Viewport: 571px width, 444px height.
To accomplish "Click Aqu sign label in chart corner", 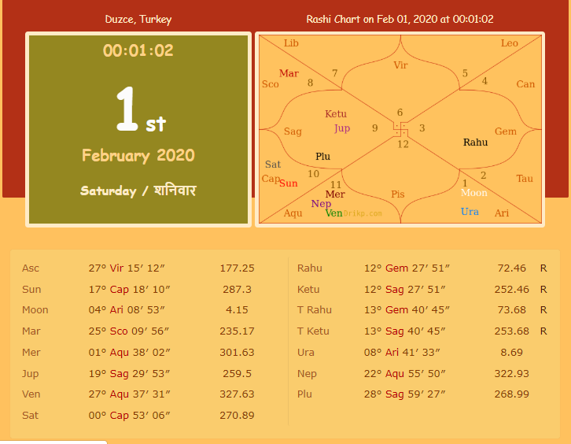I will pos(293,213).
